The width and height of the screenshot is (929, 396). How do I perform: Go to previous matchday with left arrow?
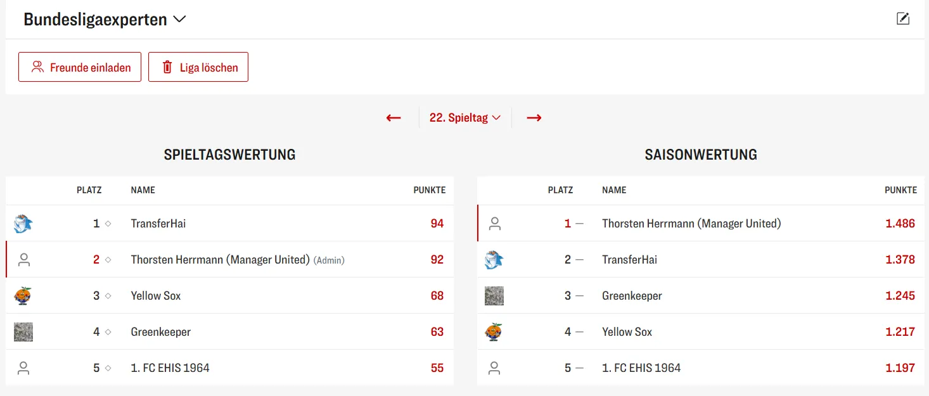tap(394, 118)
